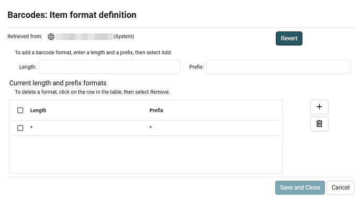This screenshot has width=361, height=198.
Task: Click the 'Current length and prefix formats' heading
Action: point(58,83)
